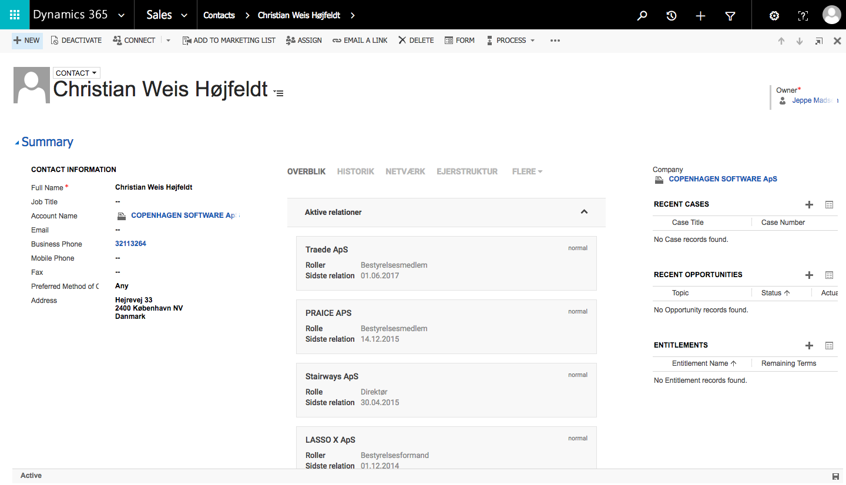Go to previous record up arrow
This screenshot has height=485, width=846.
coord(781,41)
